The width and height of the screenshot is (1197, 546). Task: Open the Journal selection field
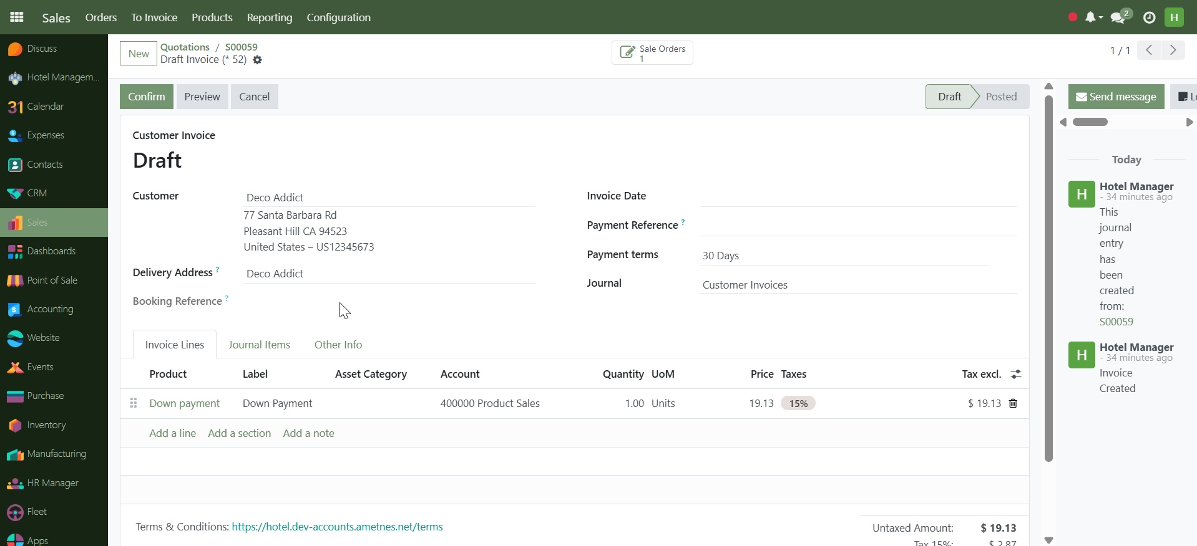tap(857, 285)
